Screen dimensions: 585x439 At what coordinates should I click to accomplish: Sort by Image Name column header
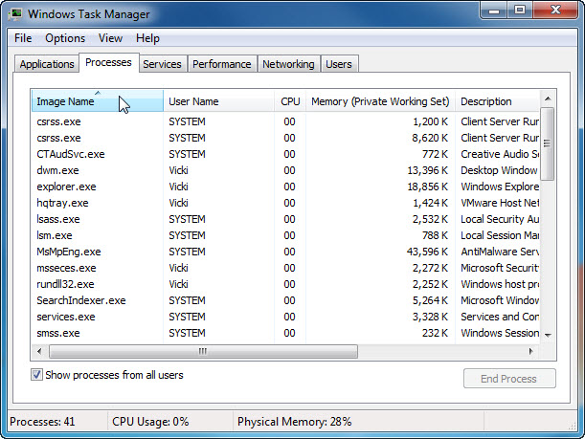tap(98, 101)
